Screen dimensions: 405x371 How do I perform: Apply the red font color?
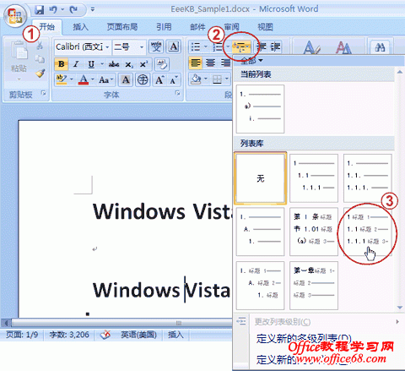point(84,79)
